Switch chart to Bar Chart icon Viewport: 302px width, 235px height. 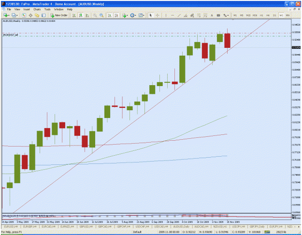(74, 15)
